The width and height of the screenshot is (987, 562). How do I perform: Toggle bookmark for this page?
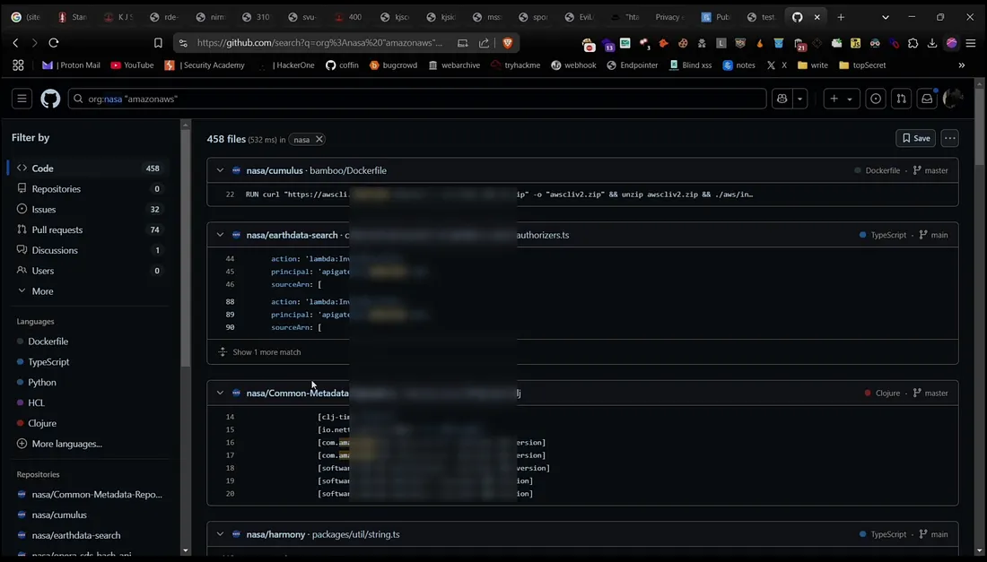tap(158, 43)
